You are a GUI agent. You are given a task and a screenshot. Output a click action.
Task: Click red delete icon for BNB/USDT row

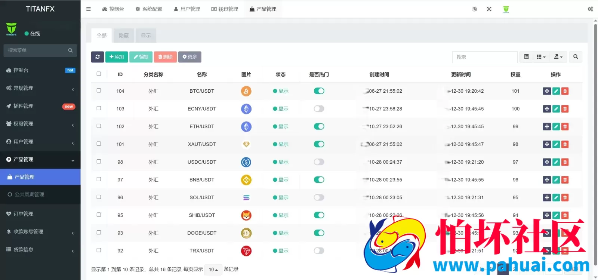tap(565, 180)
